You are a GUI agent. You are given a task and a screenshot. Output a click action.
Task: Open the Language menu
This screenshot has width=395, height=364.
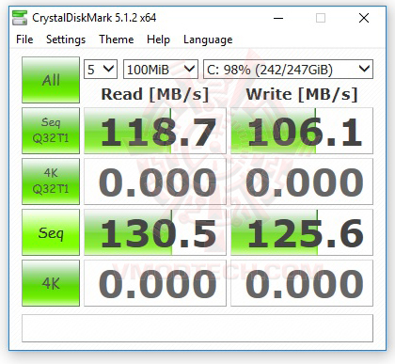(x=208, y=40)
